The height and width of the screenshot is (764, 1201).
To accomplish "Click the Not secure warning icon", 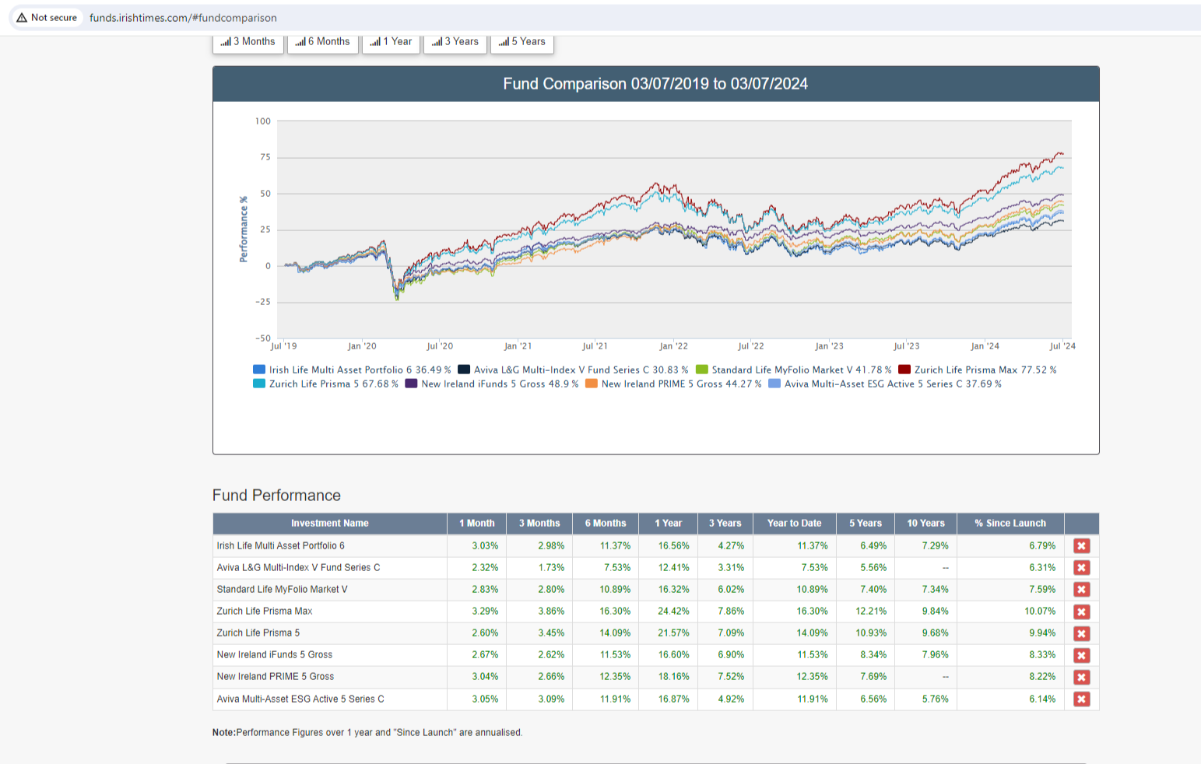I will 22,17.
